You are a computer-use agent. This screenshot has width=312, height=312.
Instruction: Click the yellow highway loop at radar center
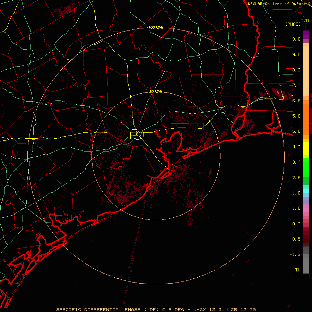137,135
